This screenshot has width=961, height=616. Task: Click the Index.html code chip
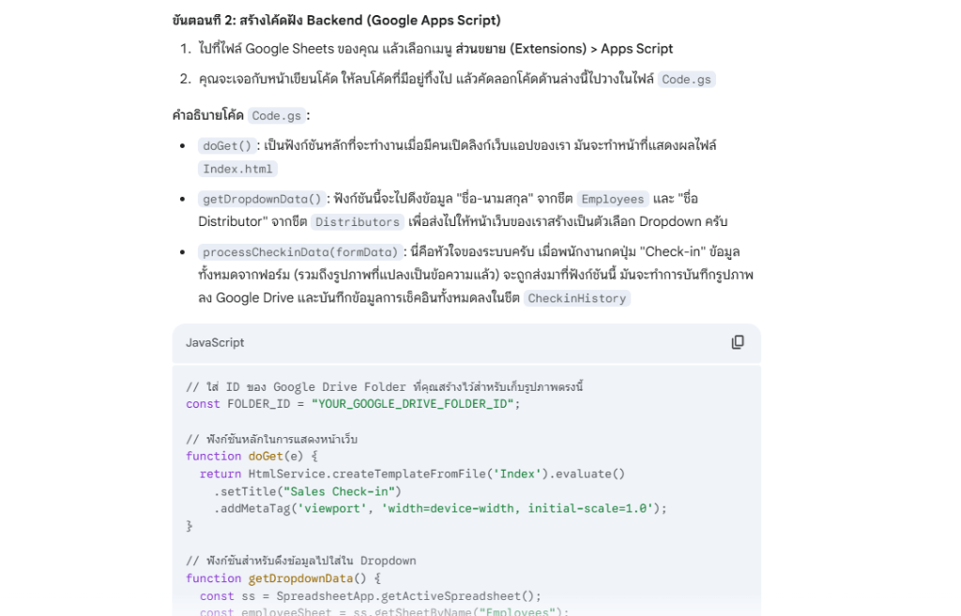[x=237, y=170]
